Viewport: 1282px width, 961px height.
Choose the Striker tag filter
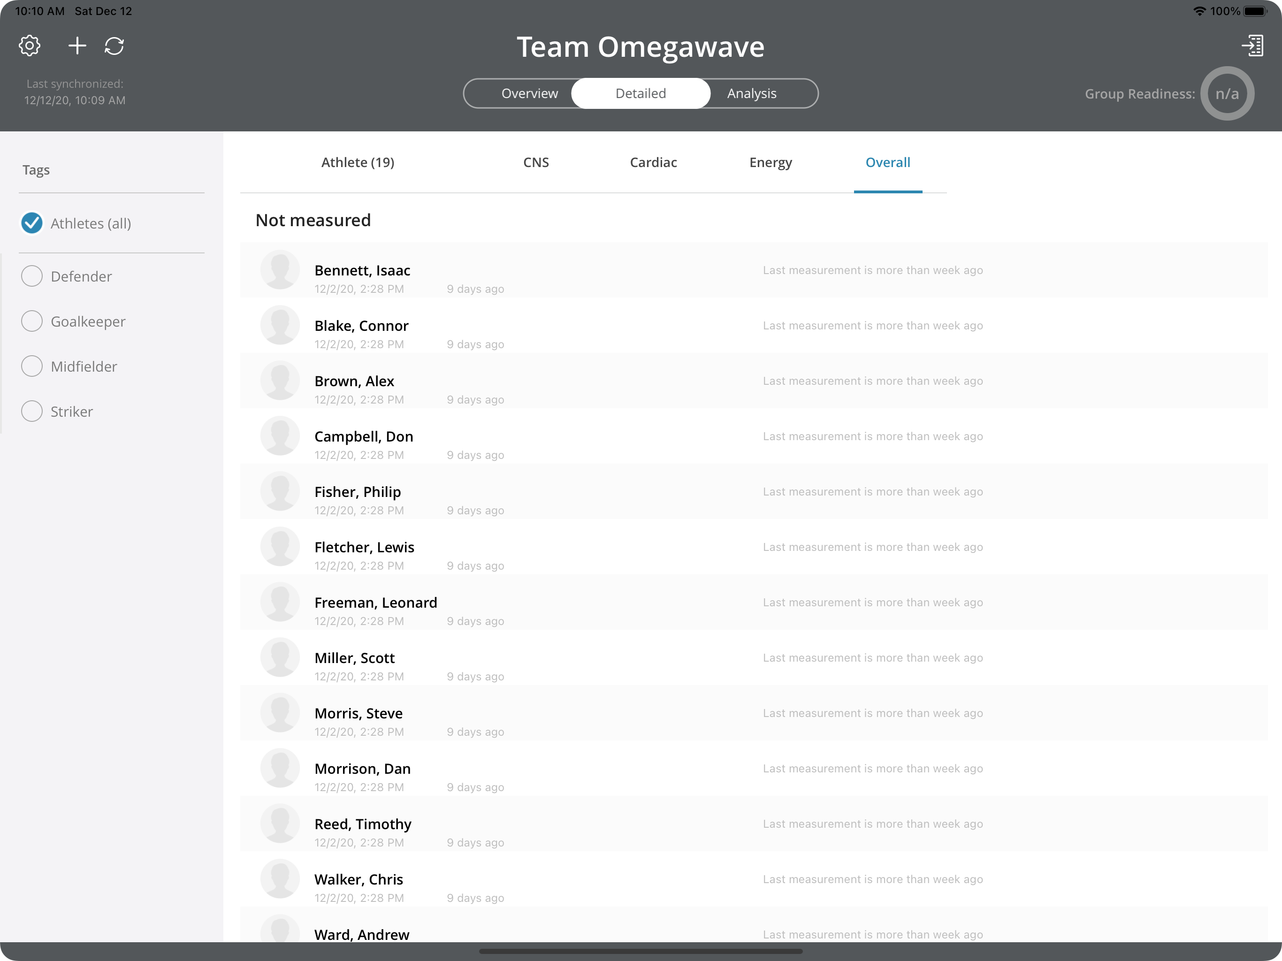point(32,412)
